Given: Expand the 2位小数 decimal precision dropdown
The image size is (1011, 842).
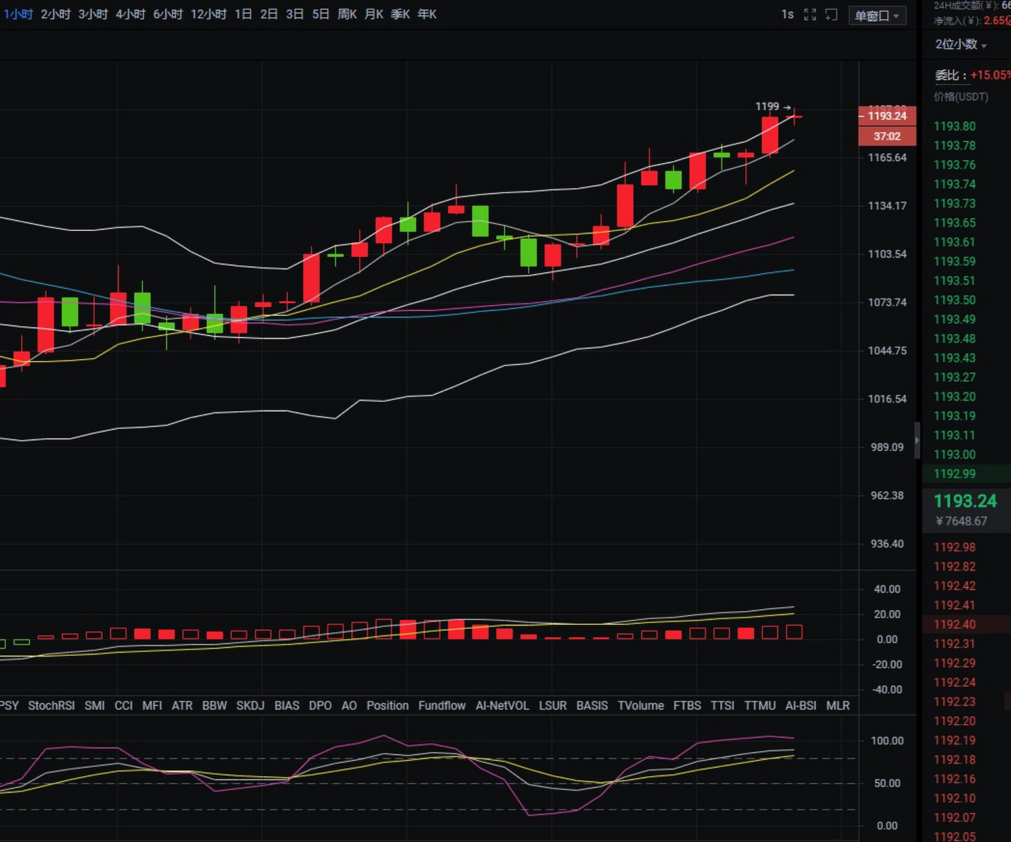Looking at the screenshot, I should [960, 45].
